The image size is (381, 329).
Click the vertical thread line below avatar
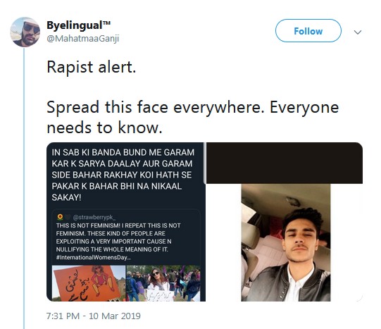pos(24,188)
